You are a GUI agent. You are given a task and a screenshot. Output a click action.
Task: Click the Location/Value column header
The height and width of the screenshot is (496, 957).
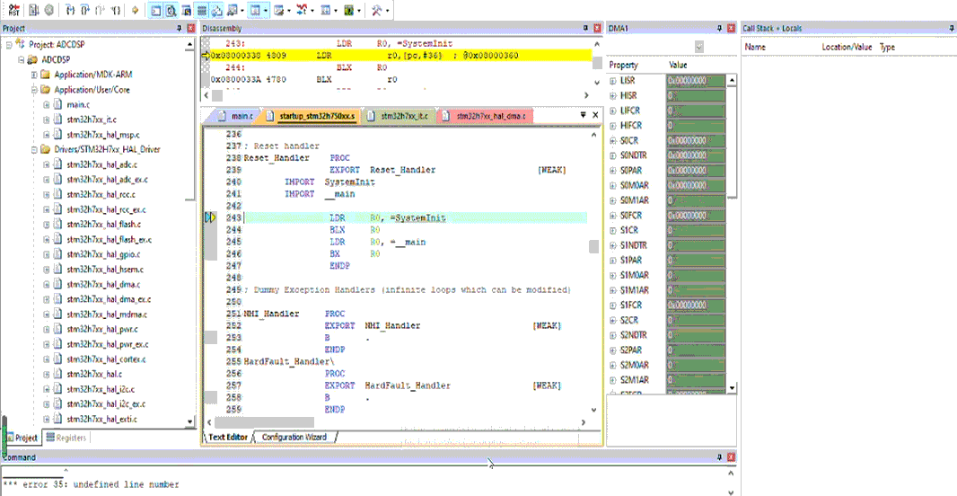click(847, 47)
